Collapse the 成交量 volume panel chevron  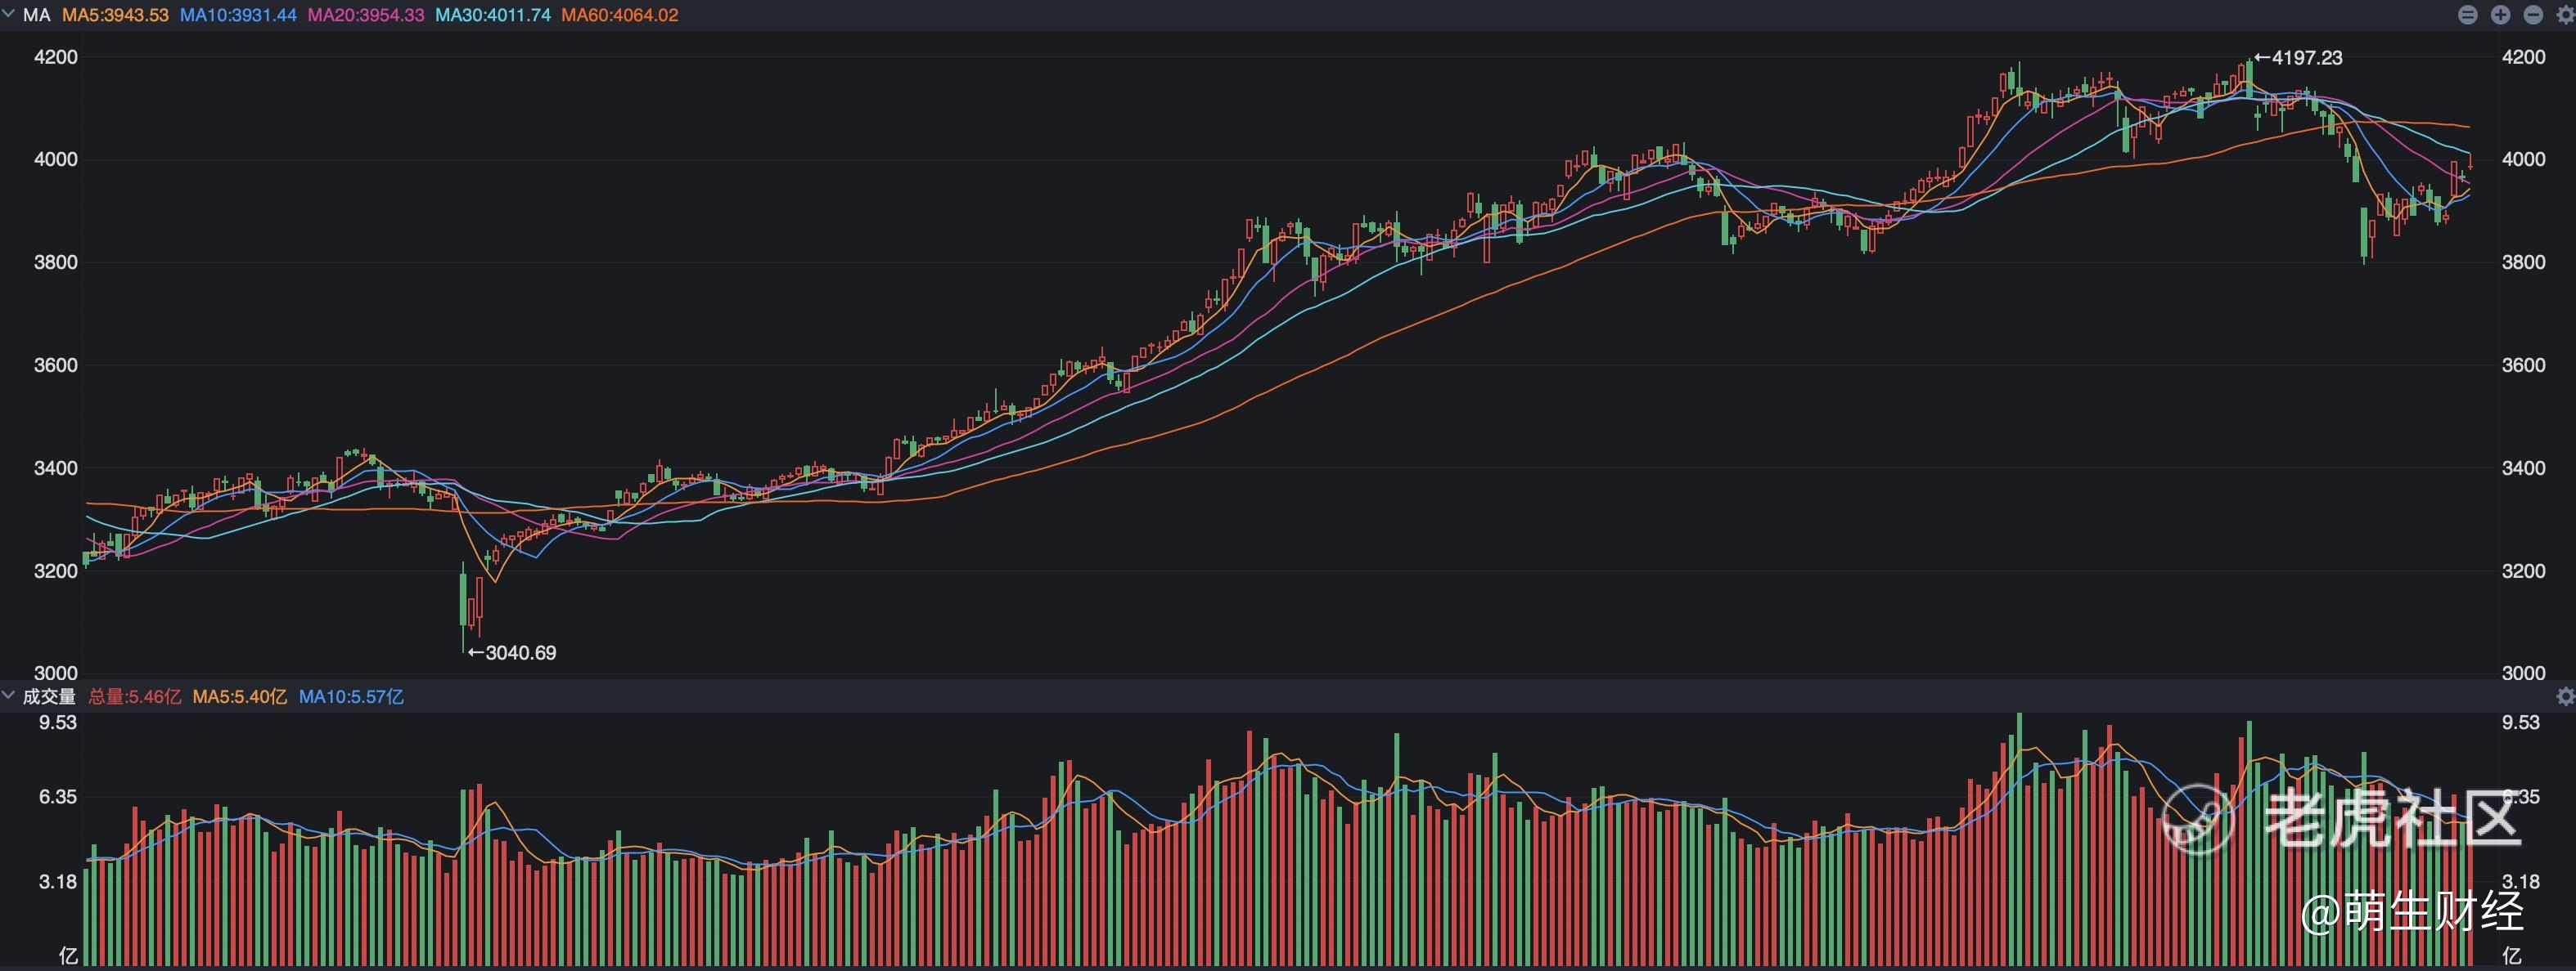point(9,696)
